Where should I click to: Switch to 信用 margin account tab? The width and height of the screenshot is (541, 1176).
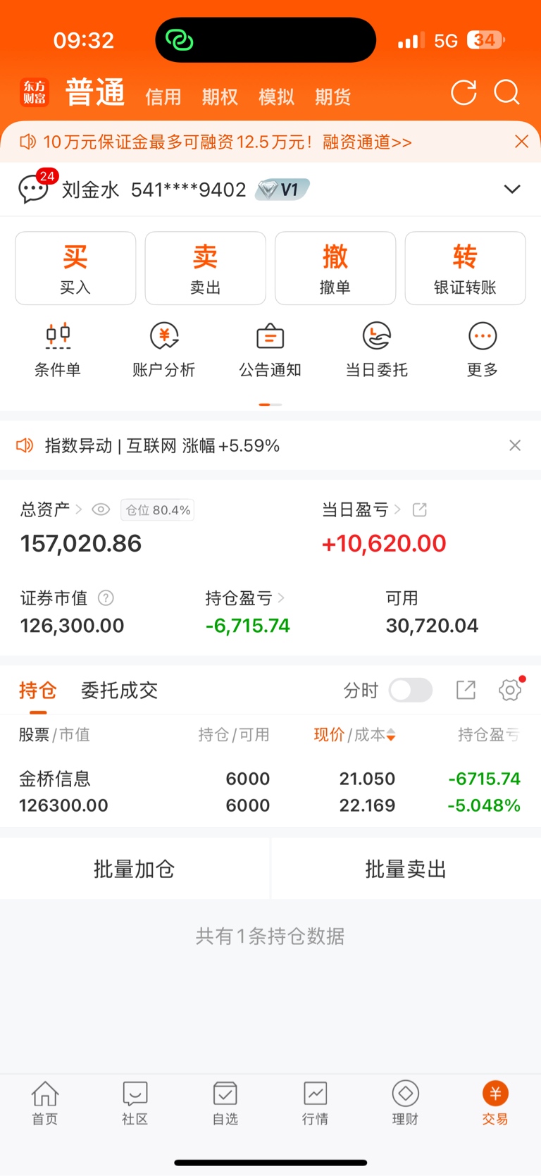(x=163, y=97)
